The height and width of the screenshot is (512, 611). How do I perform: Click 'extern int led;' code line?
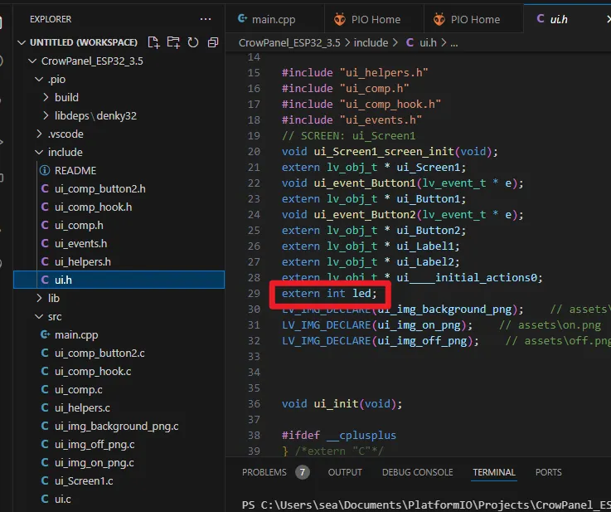329,293
